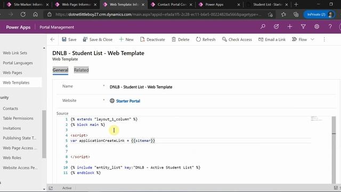Open Web Roles in sidebar
341x192 pixels.
point(12,158)
